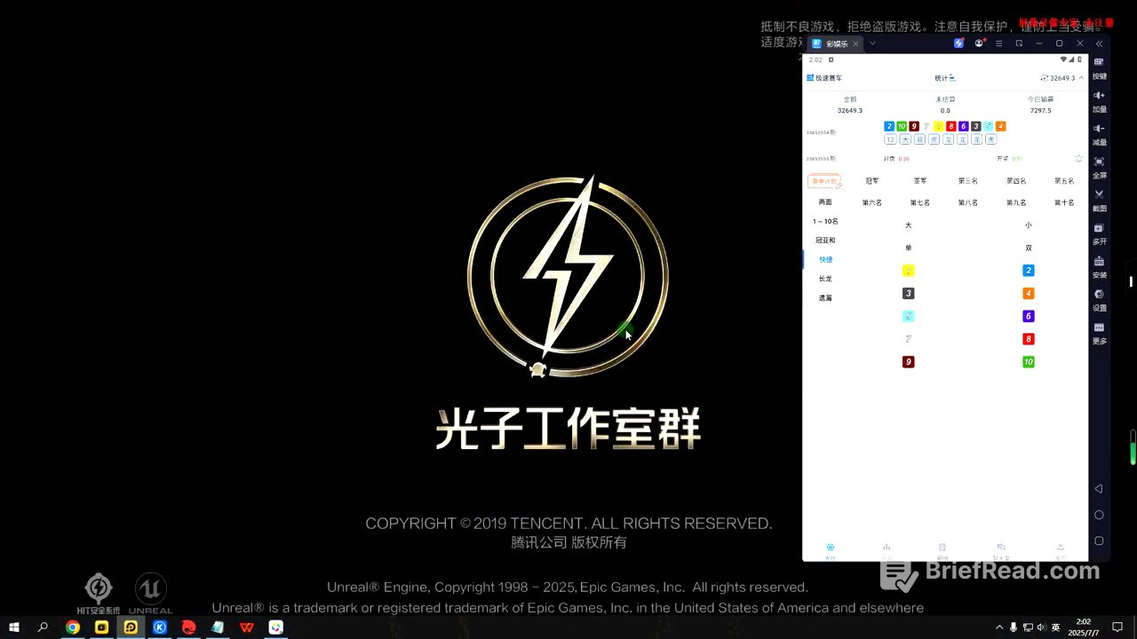Select the 第四名 position option

pyautogui.click(x=1016, y=181)
